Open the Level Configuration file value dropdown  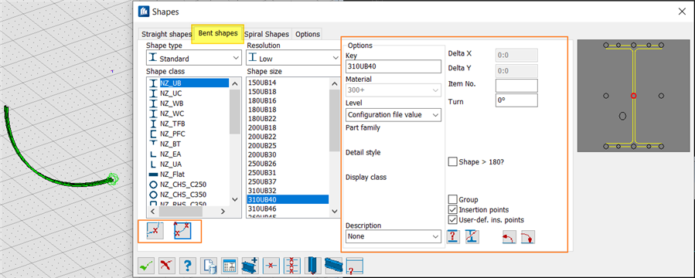[393, 114]
